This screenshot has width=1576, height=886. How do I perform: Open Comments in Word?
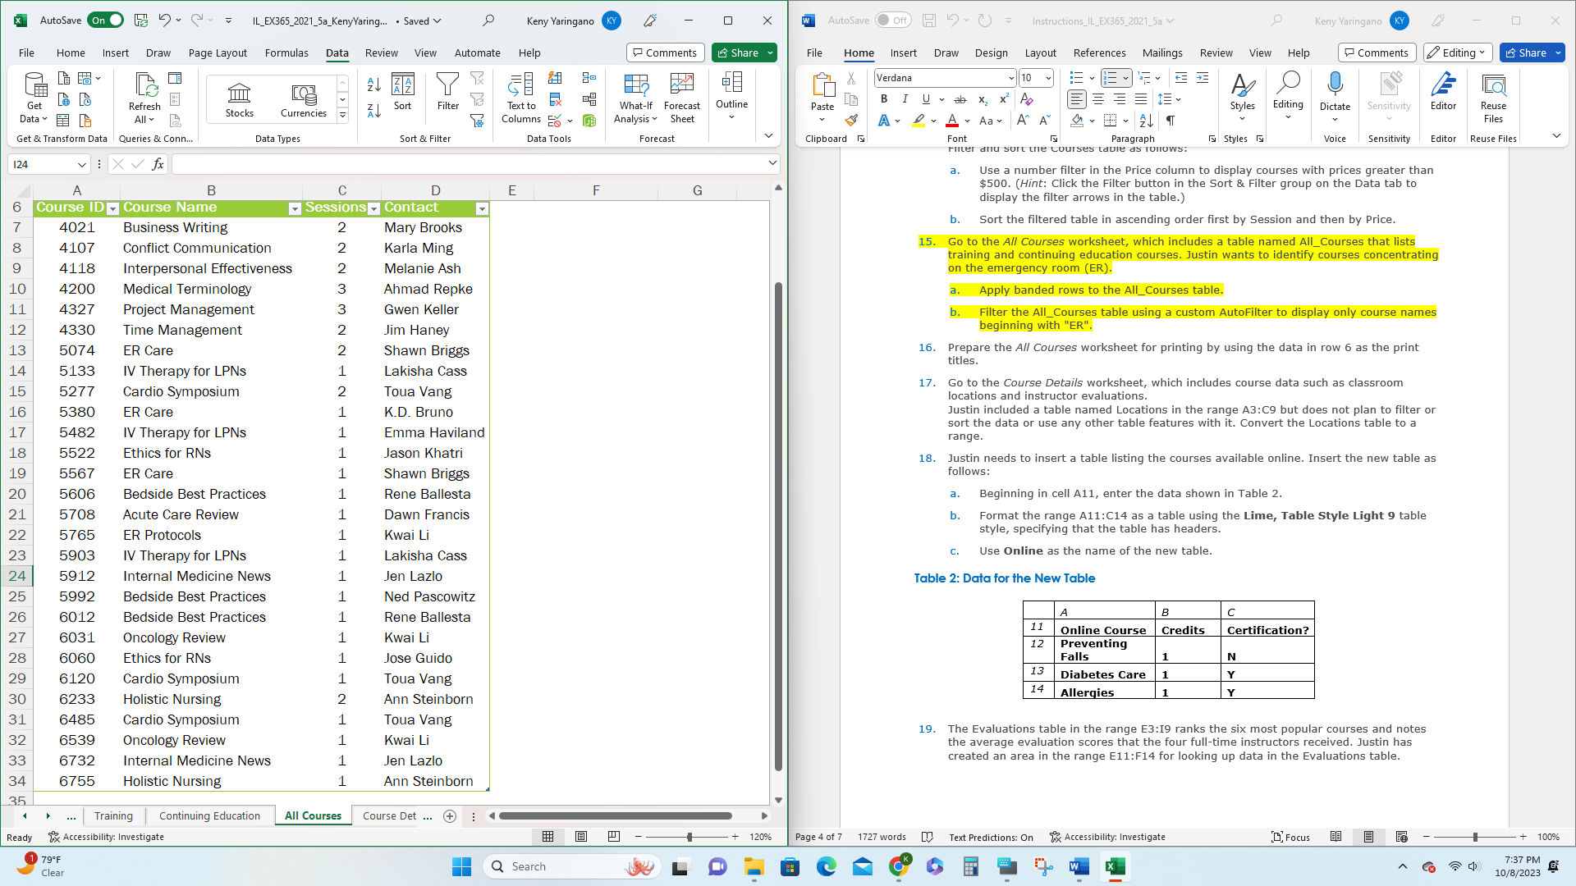pos(1377,52)
